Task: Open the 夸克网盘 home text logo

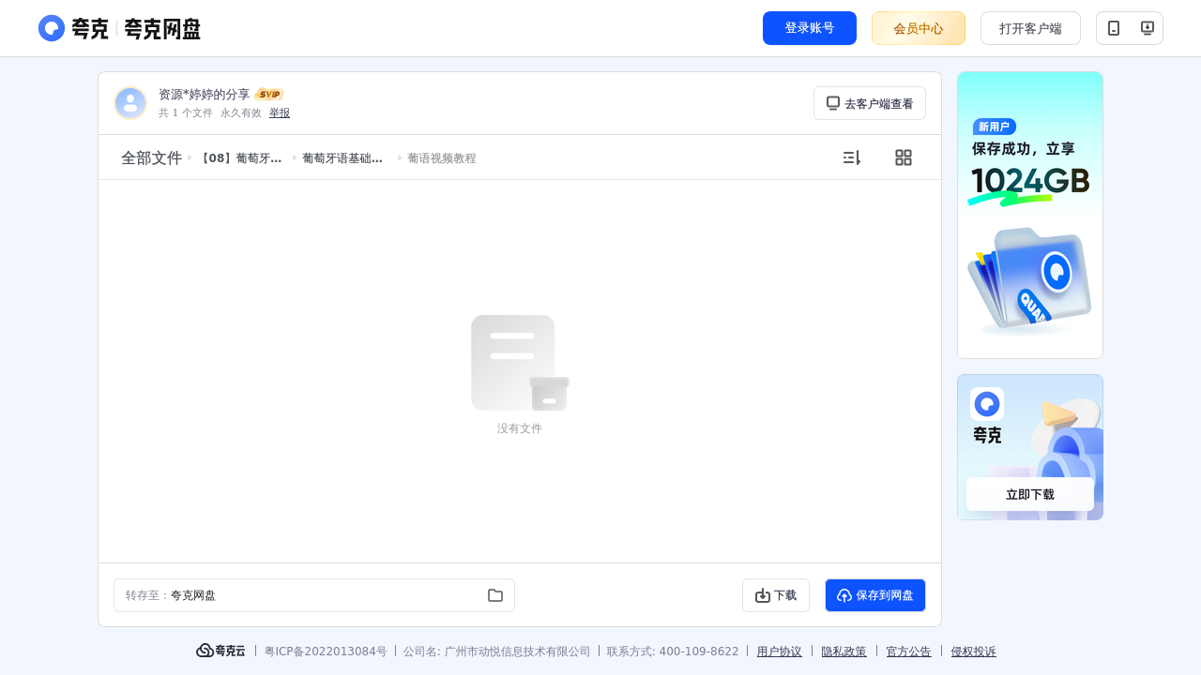Action: (162, 29)
